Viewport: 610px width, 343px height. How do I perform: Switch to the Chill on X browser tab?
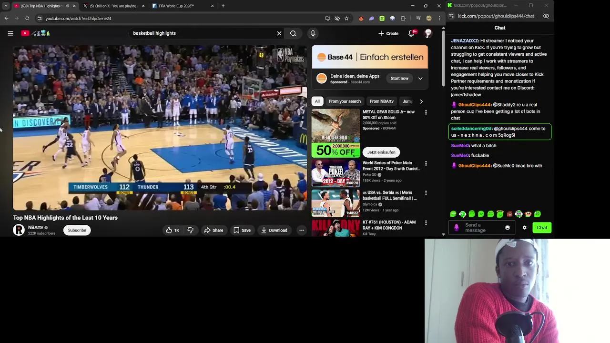(x=113, y=6)
